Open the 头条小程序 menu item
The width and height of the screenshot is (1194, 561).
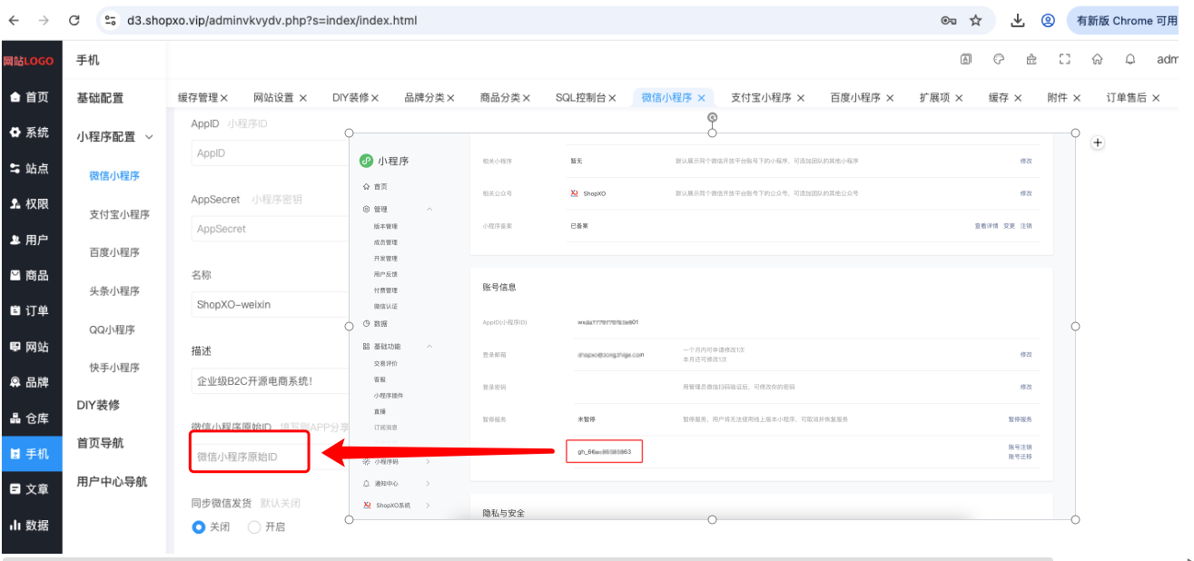pyautogui.click(x=114, y=291)
